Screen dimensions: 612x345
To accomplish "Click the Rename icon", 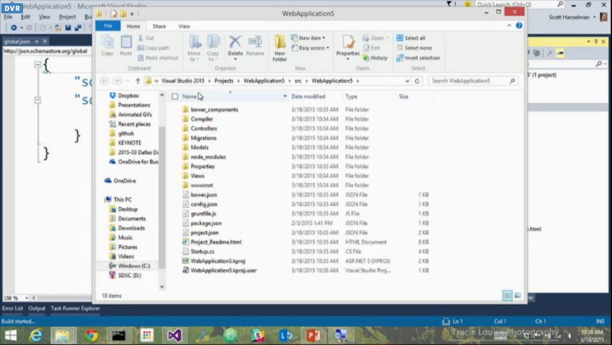I will pos(255,42).
